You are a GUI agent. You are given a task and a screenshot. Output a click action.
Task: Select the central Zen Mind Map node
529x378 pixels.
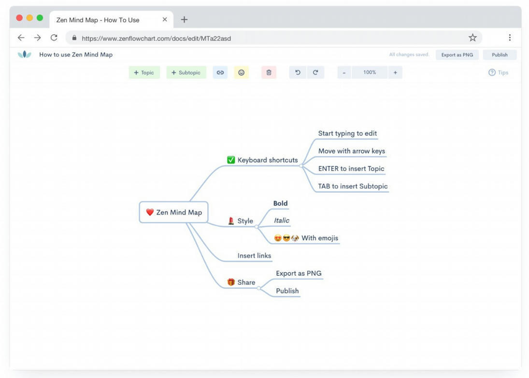coord(173,212)
